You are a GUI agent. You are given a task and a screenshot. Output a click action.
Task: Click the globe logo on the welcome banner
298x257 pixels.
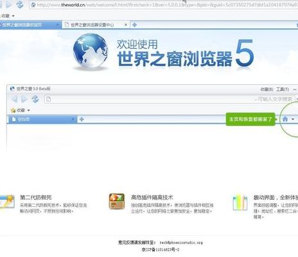(90, 51)
